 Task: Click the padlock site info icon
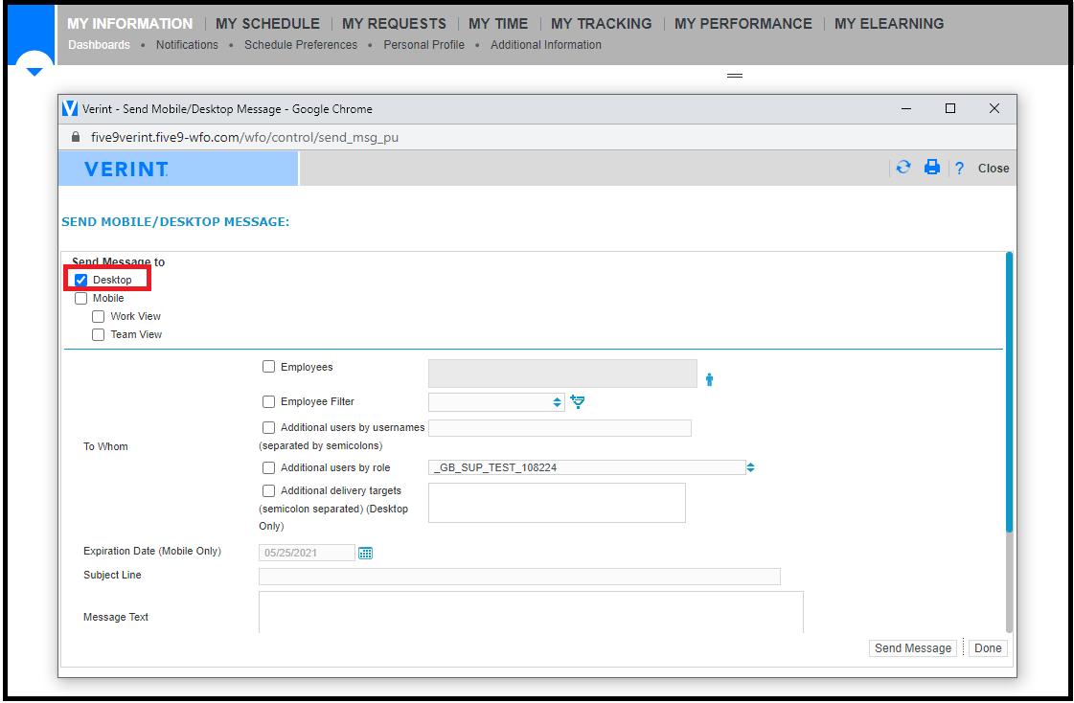pyautogui.click(x=76, y=137)
